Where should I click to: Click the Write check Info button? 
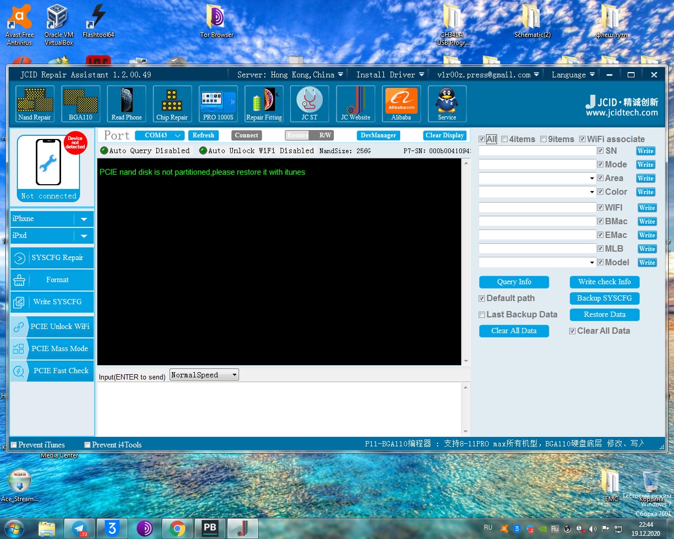[604, 282]
